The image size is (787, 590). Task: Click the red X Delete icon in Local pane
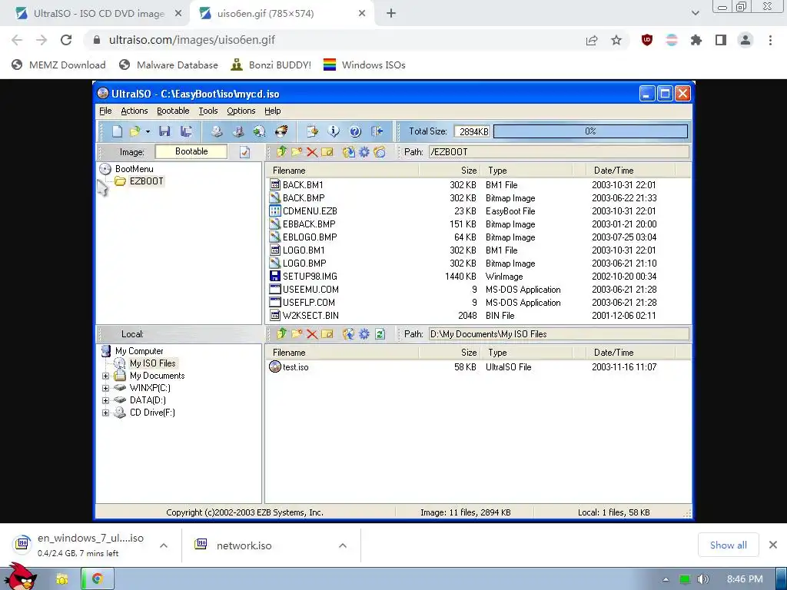point(312,334)
